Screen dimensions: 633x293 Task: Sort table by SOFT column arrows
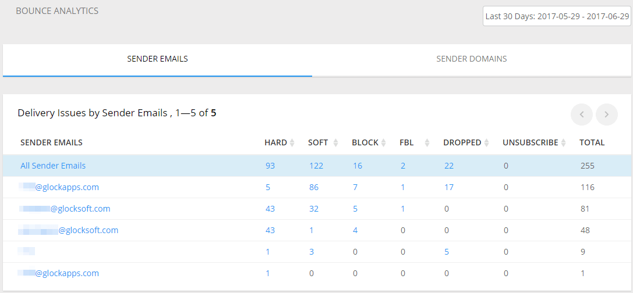(x=335, y=142)
